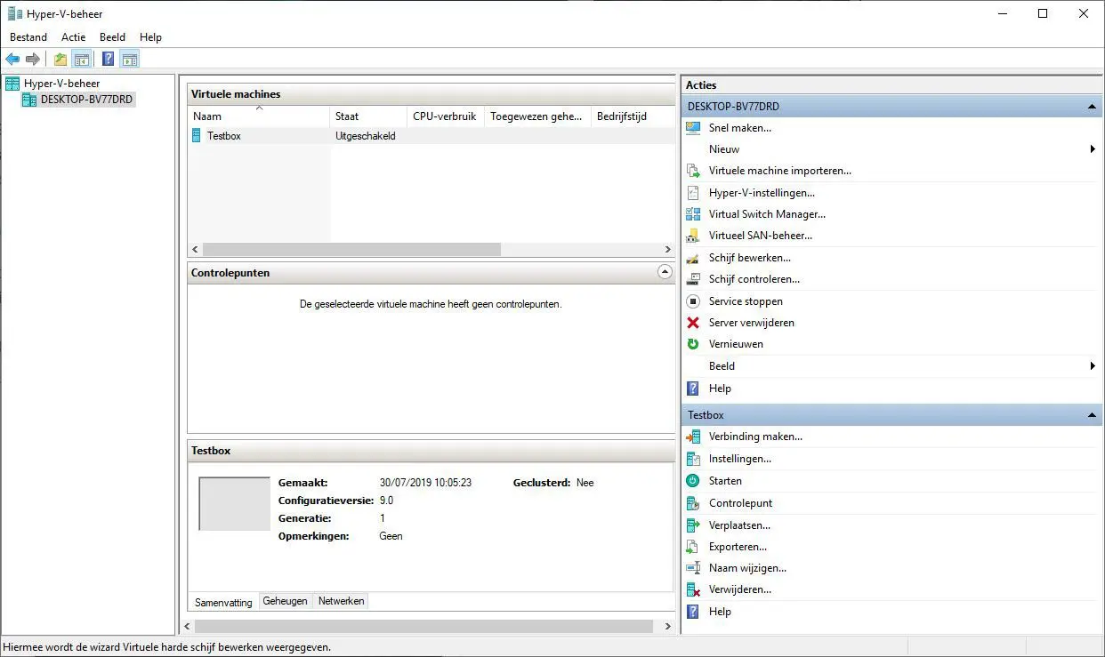Screen dimensions: 1105x657
Task: Click the Schijf controleren icon
Action: [x=693, y=279]
